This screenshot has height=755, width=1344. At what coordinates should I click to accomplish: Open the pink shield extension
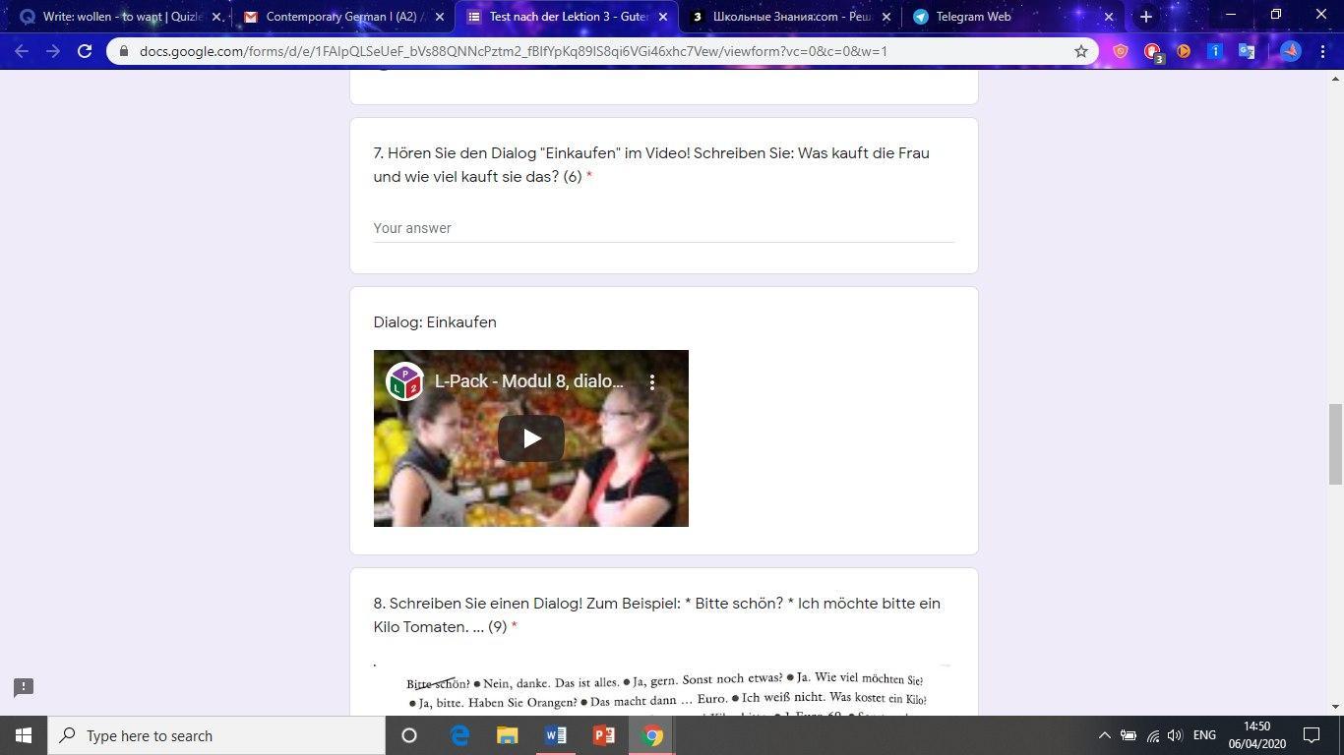click(x=1121, y=51)
